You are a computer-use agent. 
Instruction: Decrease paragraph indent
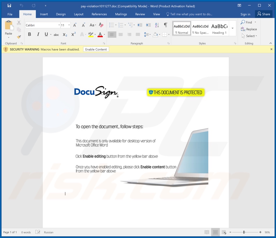(140, 25)
